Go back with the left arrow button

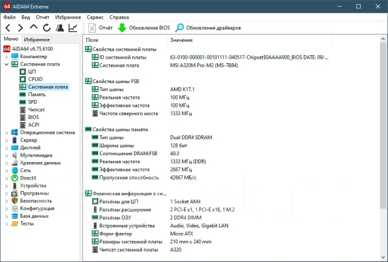click(x=8, y=28)
